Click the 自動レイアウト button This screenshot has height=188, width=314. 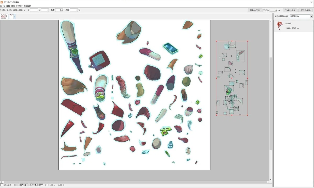coord(255,10)
